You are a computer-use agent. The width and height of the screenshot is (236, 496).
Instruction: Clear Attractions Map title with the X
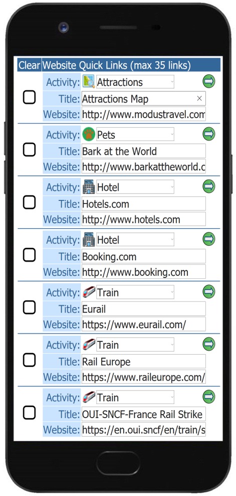[x=199, y=98]
